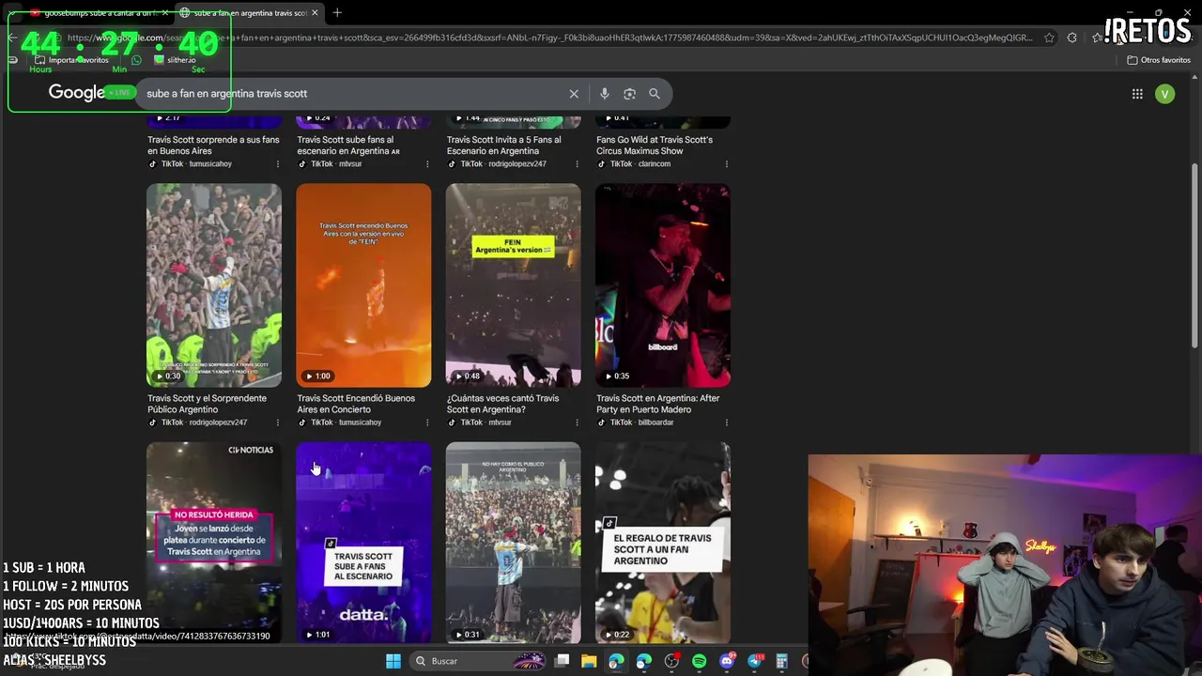The width and height of the screenshot is (1202, 676).
Task: Open options for '¿Cuántas veces cantó' video
Action: tap(577, 422)
